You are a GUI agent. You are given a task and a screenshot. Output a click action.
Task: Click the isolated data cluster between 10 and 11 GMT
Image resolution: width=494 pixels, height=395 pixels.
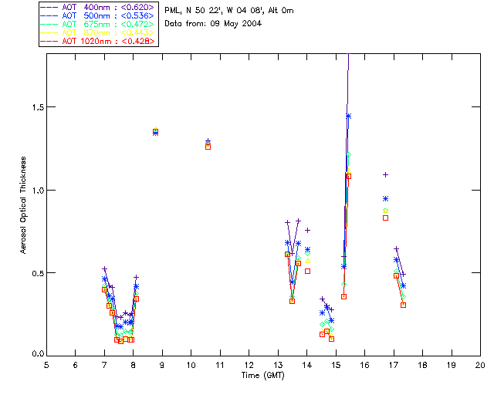pyautogui.click(x=208, y=144)
